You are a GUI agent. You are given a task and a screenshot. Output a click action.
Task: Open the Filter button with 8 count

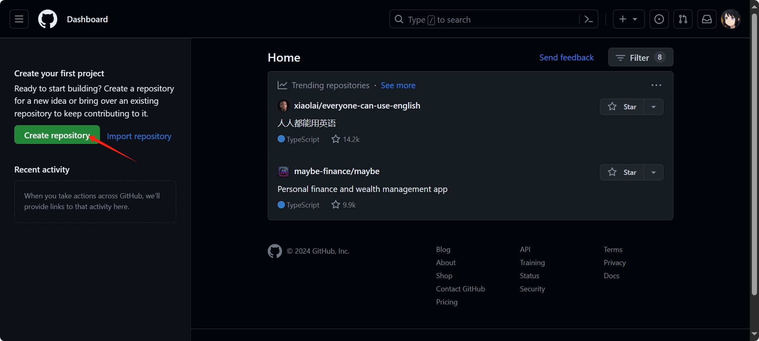point(640,57)
